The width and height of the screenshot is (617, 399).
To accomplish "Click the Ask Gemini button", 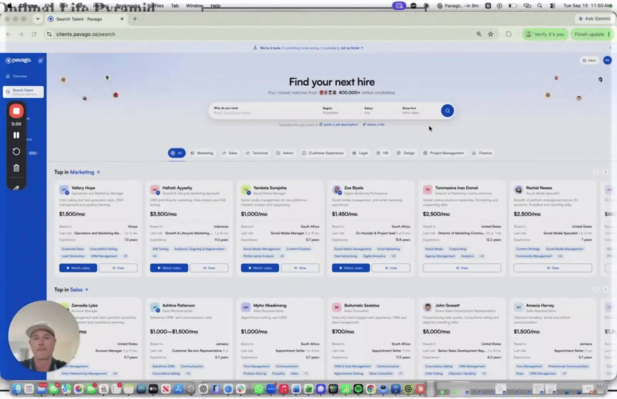I will point(594,19).
